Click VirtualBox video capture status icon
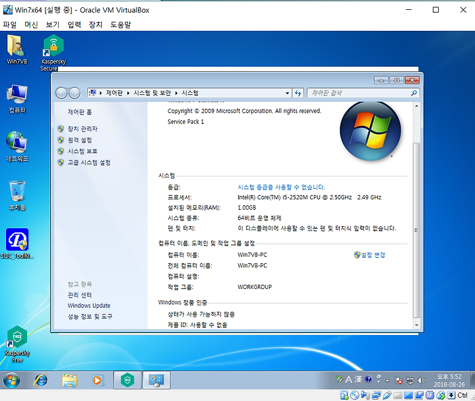Screen dimensions: 475x401 click(x=420, y=395)
